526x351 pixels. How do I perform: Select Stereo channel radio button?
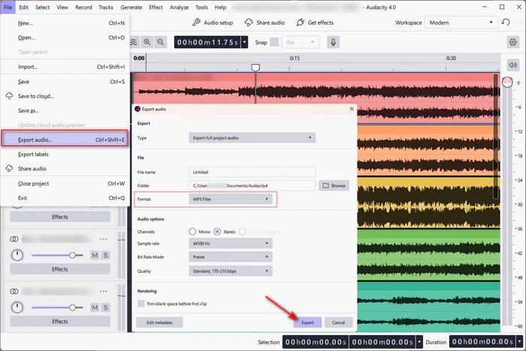[217, 231]
